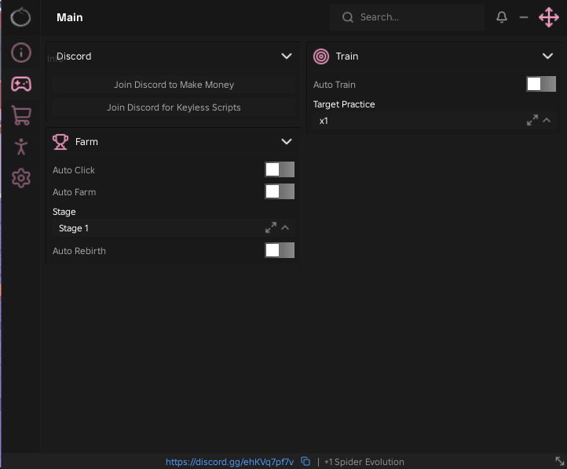Open the x1 Target Practice dropdown
The height and width of the screenshot is (469, 567).
click(434, 121)
